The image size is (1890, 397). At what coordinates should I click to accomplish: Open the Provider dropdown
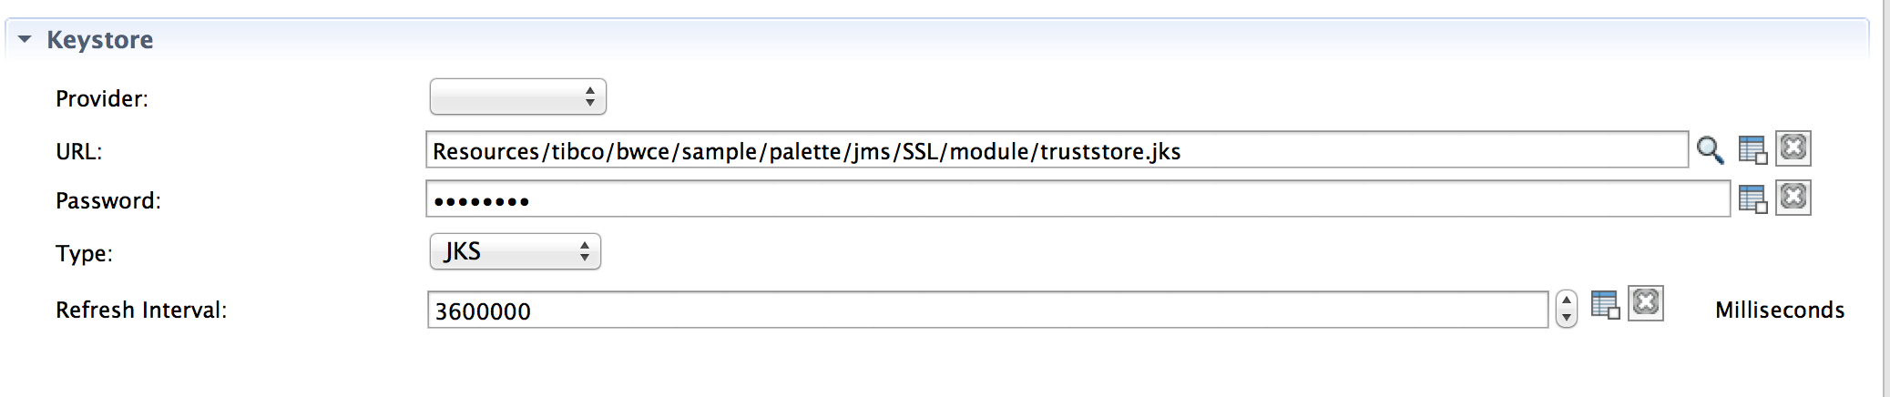[518, 97]
